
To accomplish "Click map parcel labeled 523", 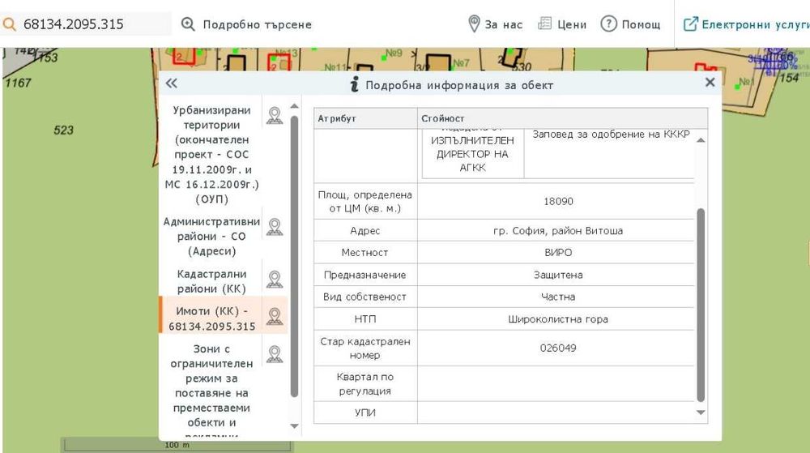I will (63, 130).
